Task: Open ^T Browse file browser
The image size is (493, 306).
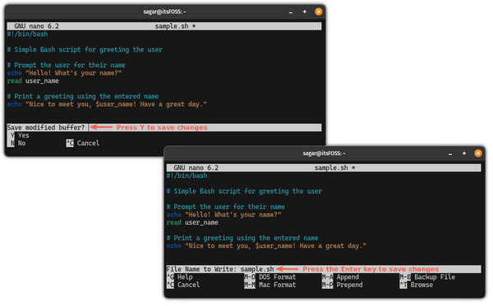Action: tap(417, 285)
